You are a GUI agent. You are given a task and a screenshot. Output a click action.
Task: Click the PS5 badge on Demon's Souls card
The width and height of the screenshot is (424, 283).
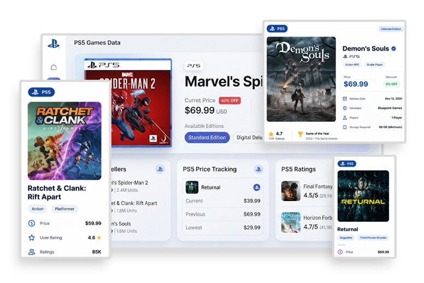tap(277, 28)
